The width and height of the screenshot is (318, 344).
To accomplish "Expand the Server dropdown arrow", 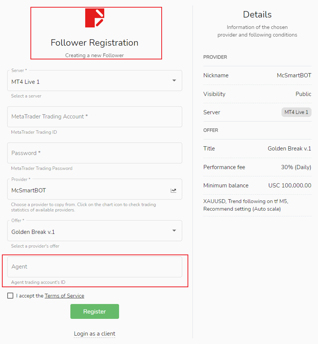I will [174, 81].
